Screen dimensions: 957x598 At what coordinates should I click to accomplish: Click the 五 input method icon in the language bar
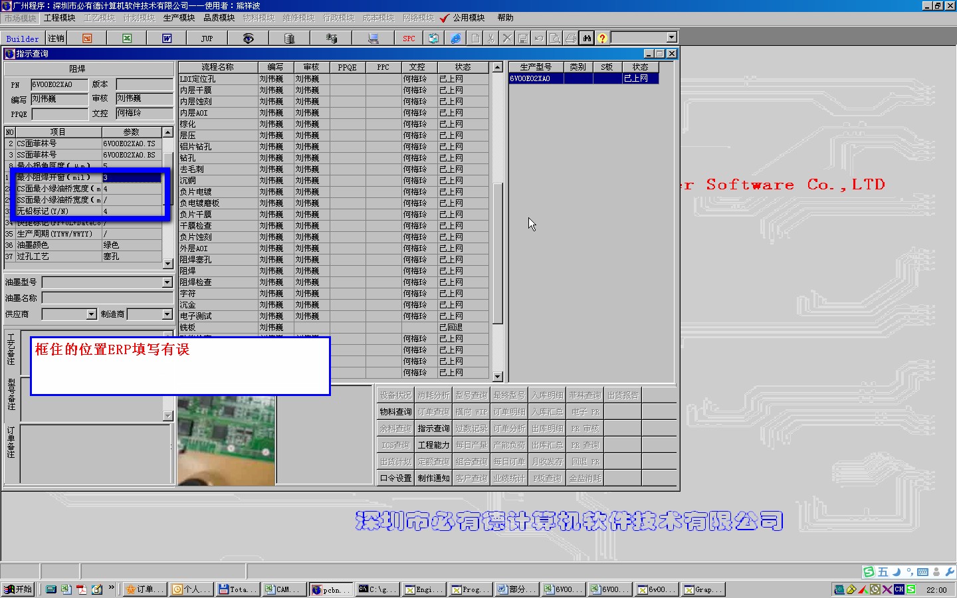(883, 571)
